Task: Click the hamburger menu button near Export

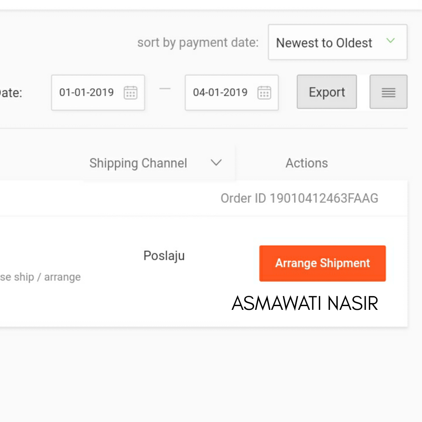Action: [x=388, y=92]
